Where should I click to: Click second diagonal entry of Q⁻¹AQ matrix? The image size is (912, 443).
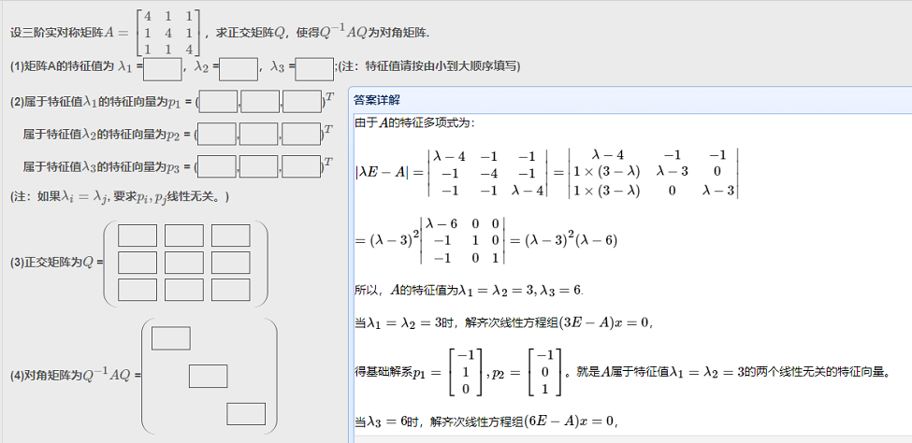click(209, 376)
